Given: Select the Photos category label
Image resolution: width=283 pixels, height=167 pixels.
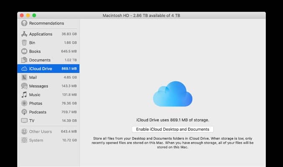Looking at the screenshot, I should [36, 103].
